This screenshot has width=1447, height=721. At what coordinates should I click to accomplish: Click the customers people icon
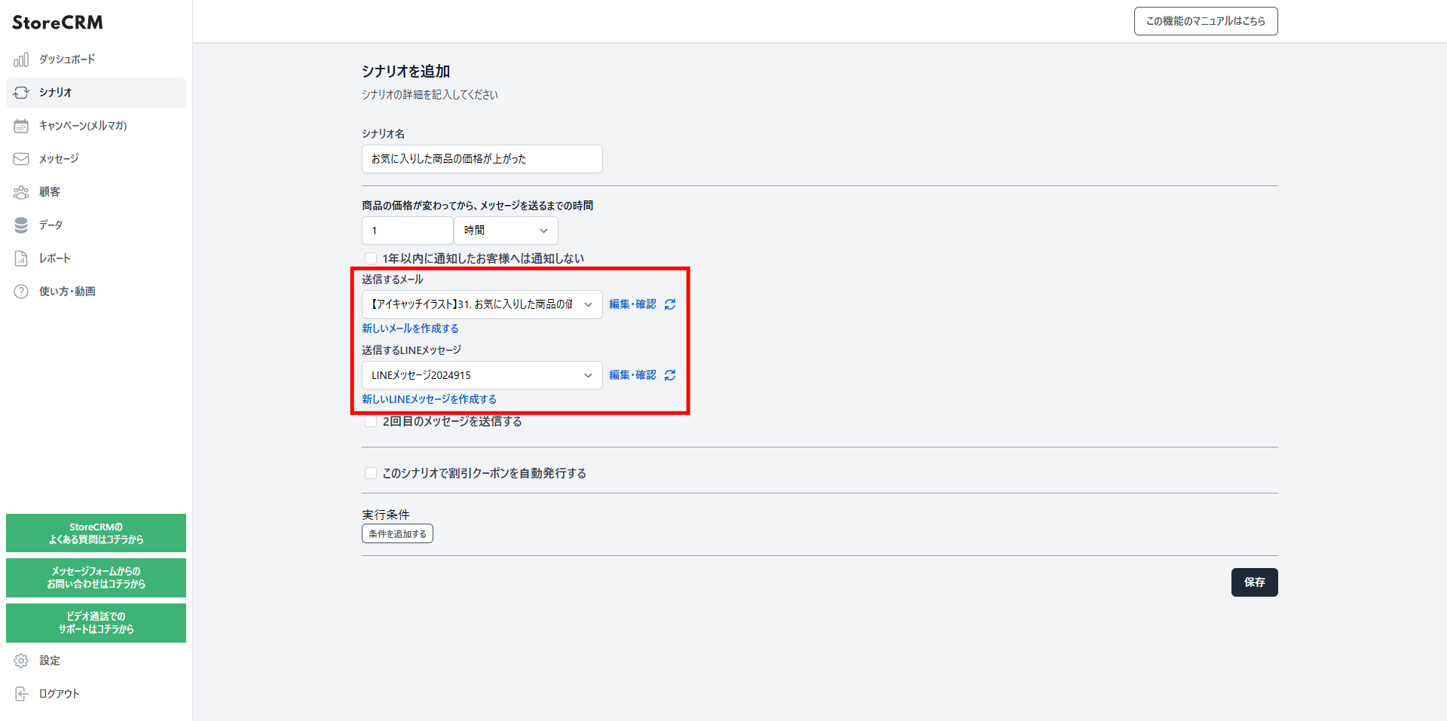(21, 192)
